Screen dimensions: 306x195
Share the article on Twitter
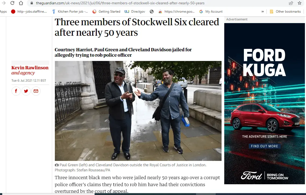pyautogui.click(x=26, y=91)
